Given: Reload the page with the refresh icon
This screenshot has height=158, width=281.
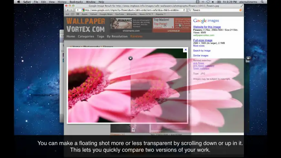Looking at the screenshot, I should click(184, 10).
